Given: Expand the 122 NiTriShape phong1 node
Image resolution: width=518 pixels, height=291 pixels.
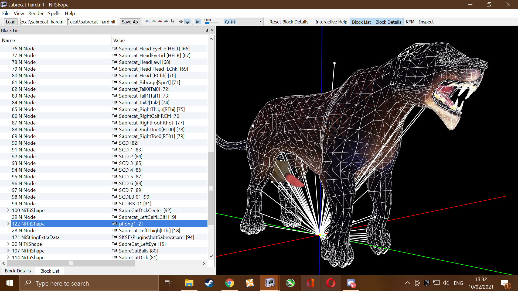Looking at the screenshot, I should [8, 224].
